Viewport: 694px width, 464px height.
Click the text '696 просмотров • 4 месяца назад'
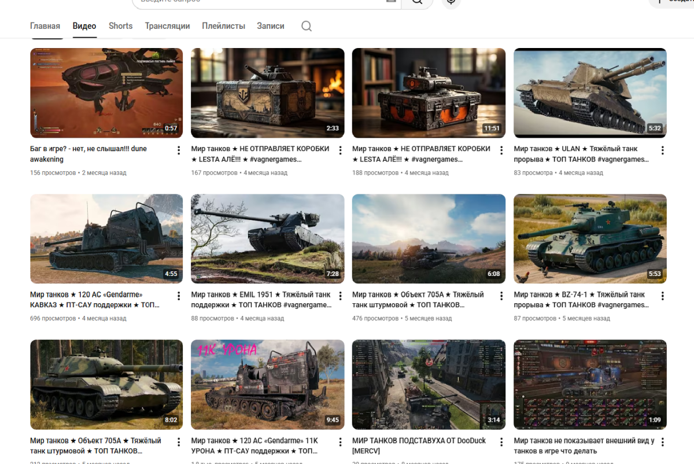point(78,318)
